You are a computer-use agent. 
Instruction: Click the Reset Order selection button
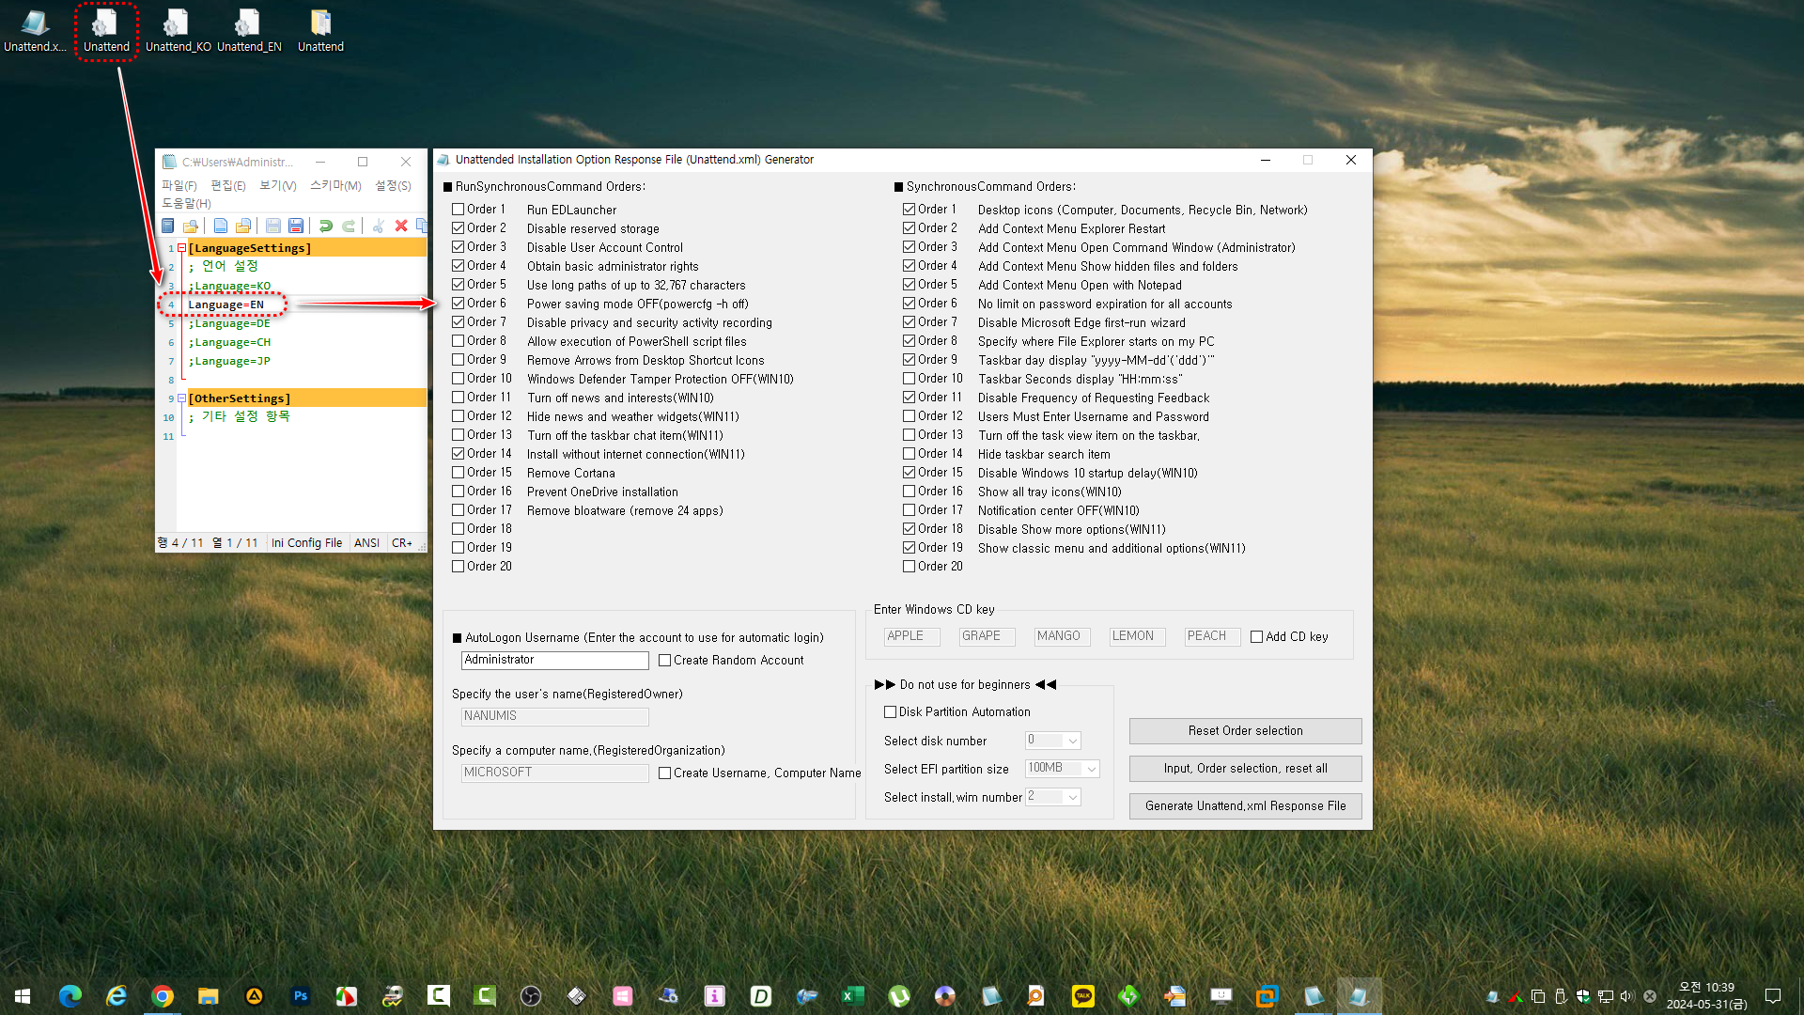[1245, 731]
